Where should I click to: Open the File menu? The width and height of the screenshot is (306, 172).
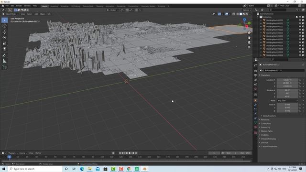pos(7,6)
